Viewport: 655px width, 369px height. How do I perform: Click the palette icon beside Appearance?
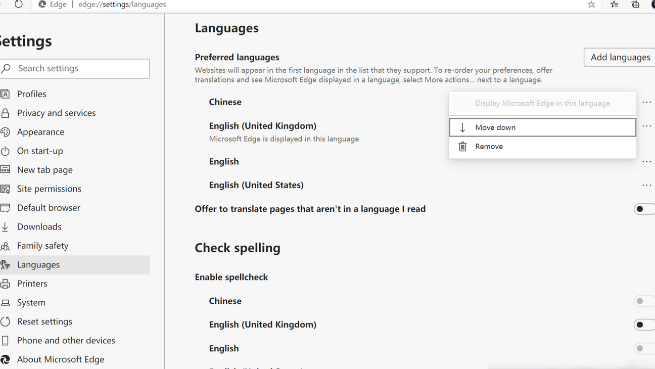point(5,132)
